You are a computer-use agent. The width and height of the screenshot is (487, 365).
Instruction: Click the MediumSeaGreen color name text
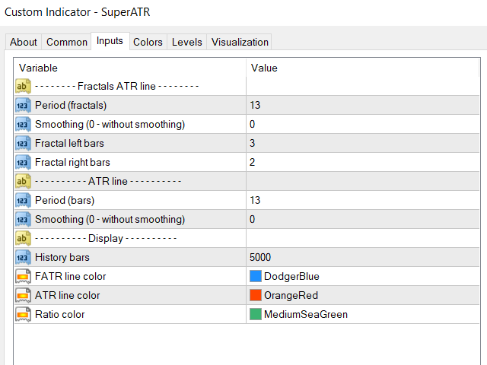306,314
